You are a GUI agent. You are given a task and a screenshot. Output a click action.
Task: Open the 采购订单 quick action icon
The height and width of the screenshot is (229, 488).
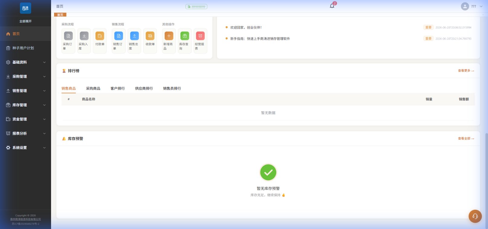click(68, 36)
